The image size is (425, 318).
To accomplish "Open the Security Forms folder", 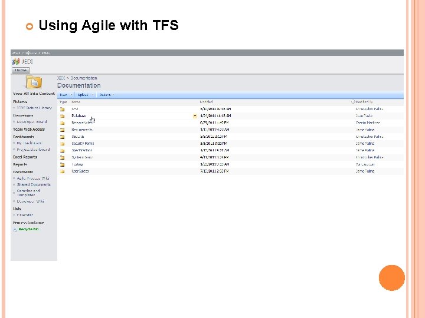I will click(x=83, y=144).
